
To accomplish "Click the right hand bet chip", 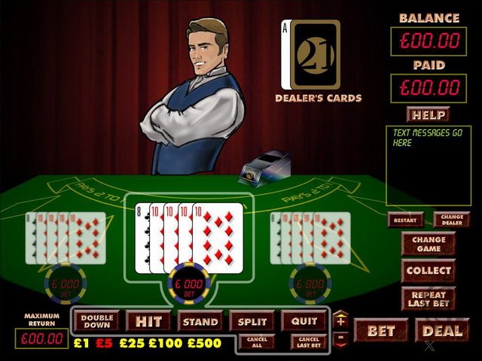I will point(310,284).
